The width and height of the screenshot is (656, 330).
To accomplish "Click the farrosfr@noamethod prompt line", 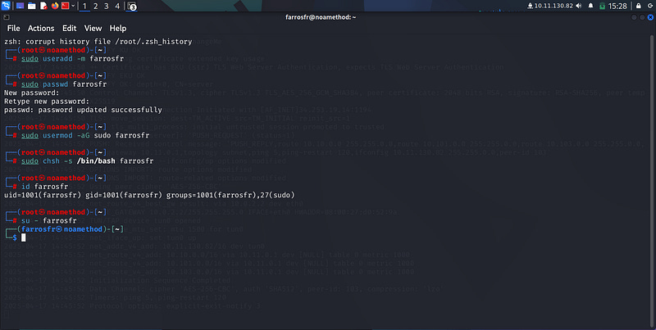I will pos(65,229).
